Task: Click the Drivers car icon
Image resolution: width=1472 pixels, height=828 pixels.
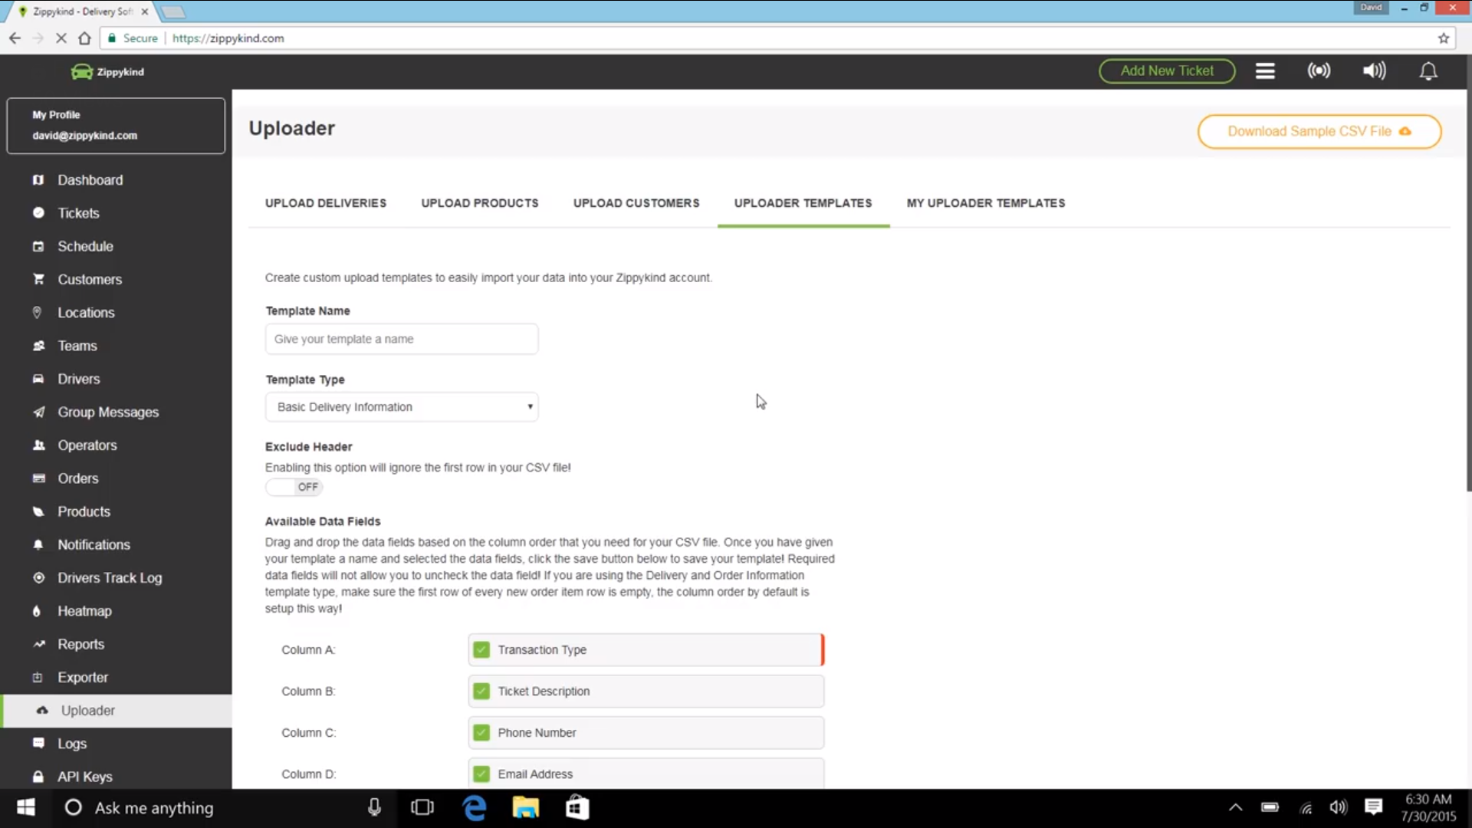Action: tap(38, 379)
